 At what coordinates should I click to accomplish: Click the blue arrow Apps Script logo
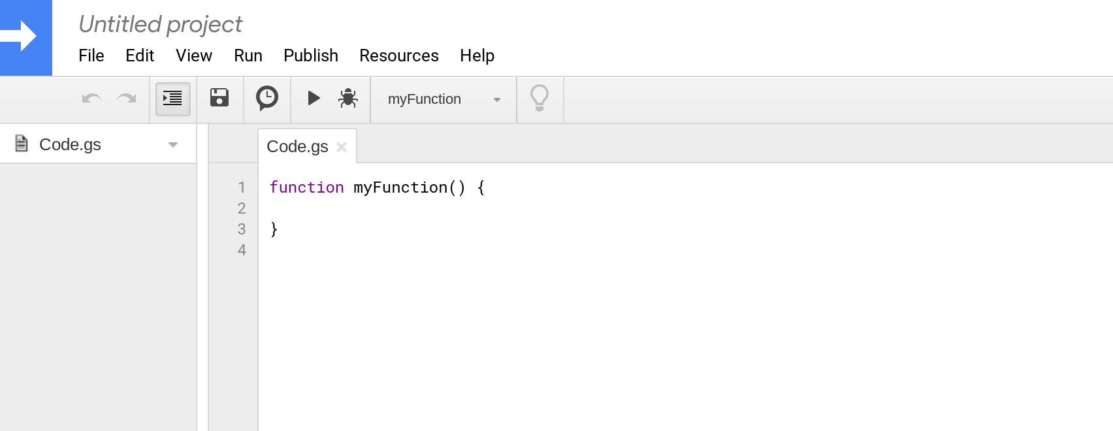pos(26,37)
